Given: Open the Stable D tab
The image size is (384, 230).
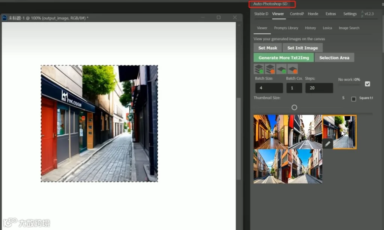Looking at the screenshot, I should pos(261,14).
